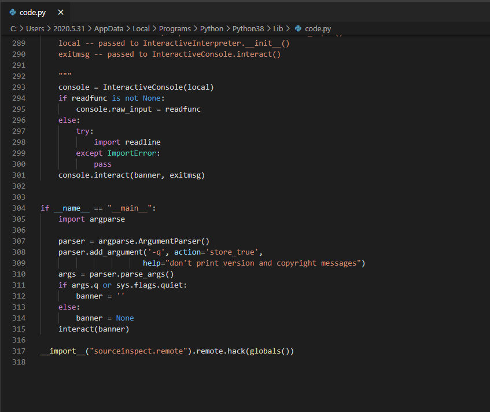Click the '"__main__"' string on line 304
The height and width of the screenshot is (412, 490).
tap(130, 208)
